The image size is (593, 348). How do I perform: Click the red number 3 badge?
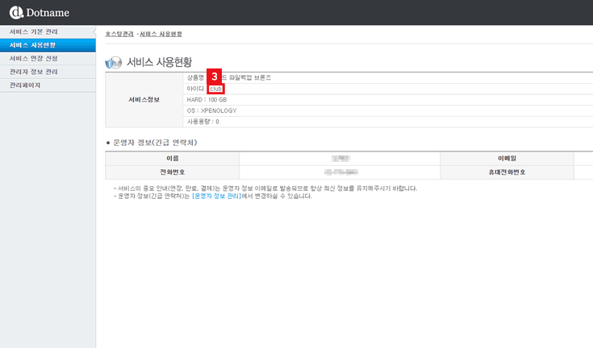pos(215,77)
